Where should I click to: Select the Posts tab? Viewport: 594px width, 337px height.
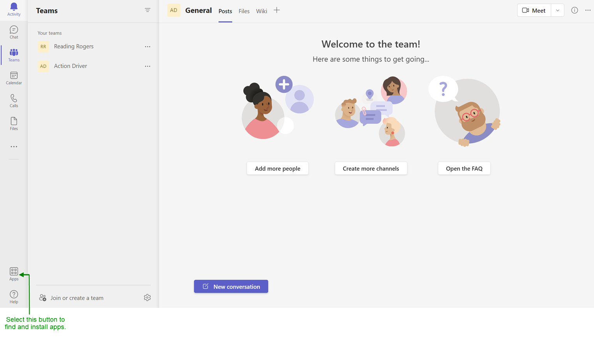(225, 11)
